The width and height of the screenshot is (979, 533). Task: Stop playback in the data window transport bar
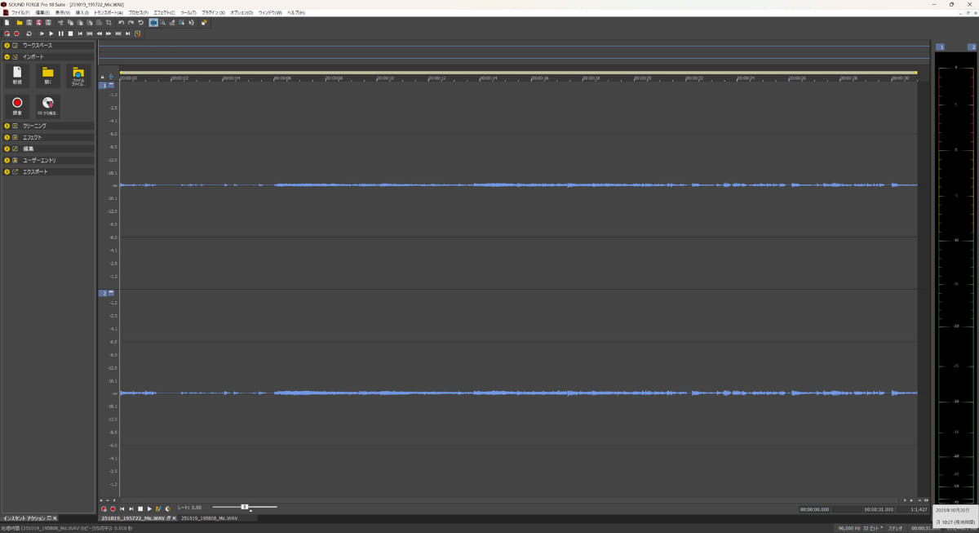point(140,509)
